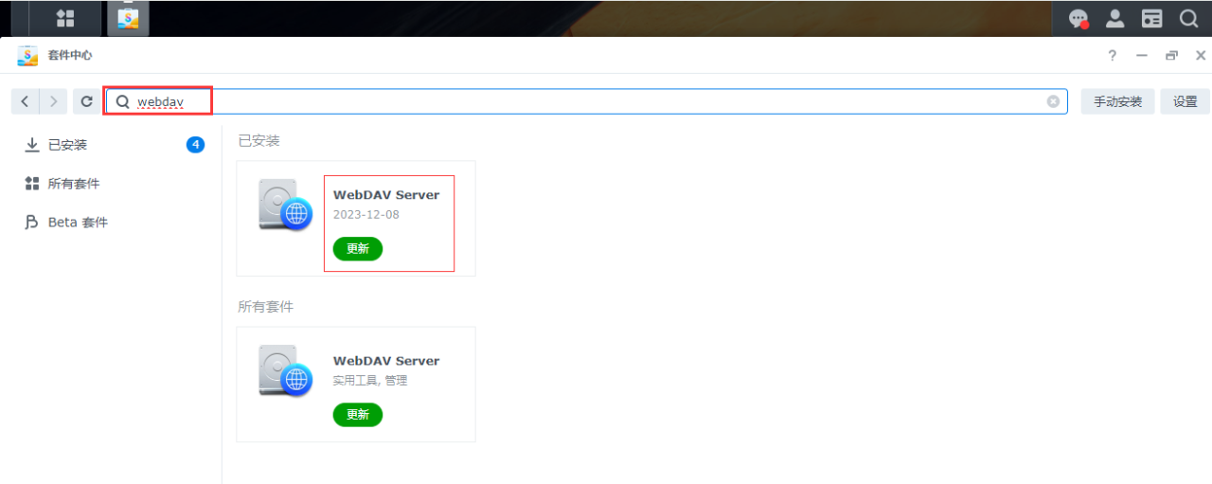
Task: Click the installed count badge 4
Action: coord(195,145)
